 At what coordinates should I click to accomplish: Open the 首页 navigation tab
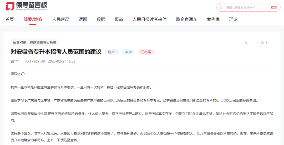(x=10, y=19)
